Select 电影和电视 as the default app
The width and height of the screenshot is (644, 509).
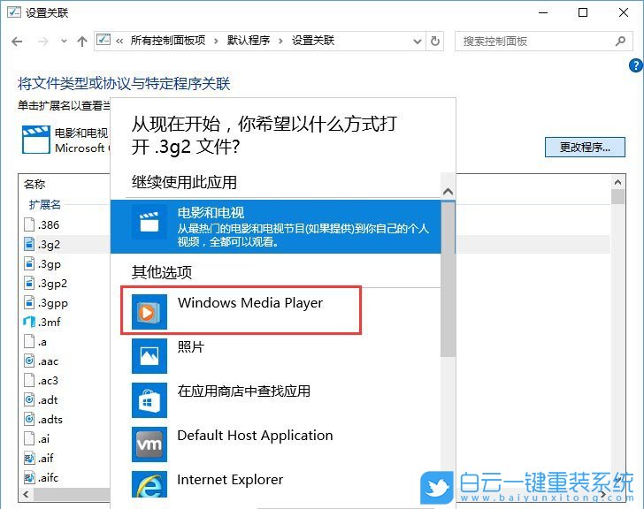coord(276,226)
